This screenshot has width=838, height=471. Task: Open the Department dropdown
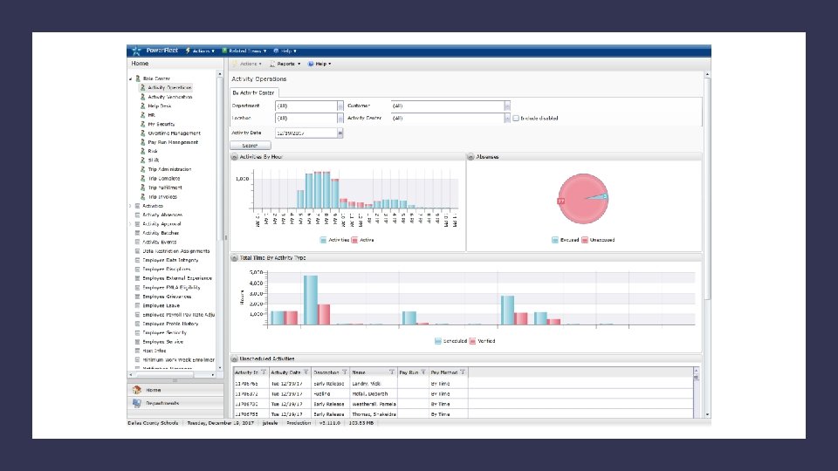[x=340, y=106]
